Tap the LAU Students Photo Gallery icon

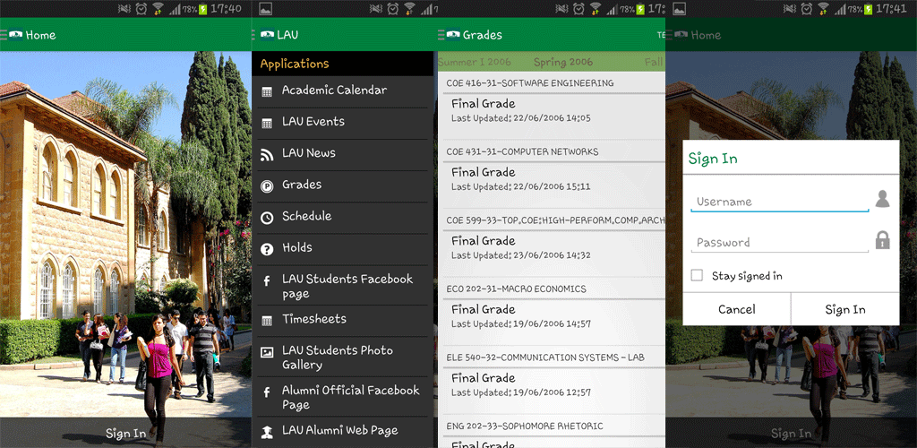(x=267, y=353)
